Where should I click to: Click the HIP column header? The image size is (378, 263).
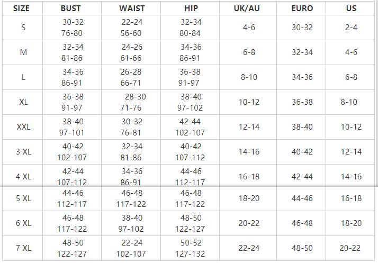(x=191, y=8)
